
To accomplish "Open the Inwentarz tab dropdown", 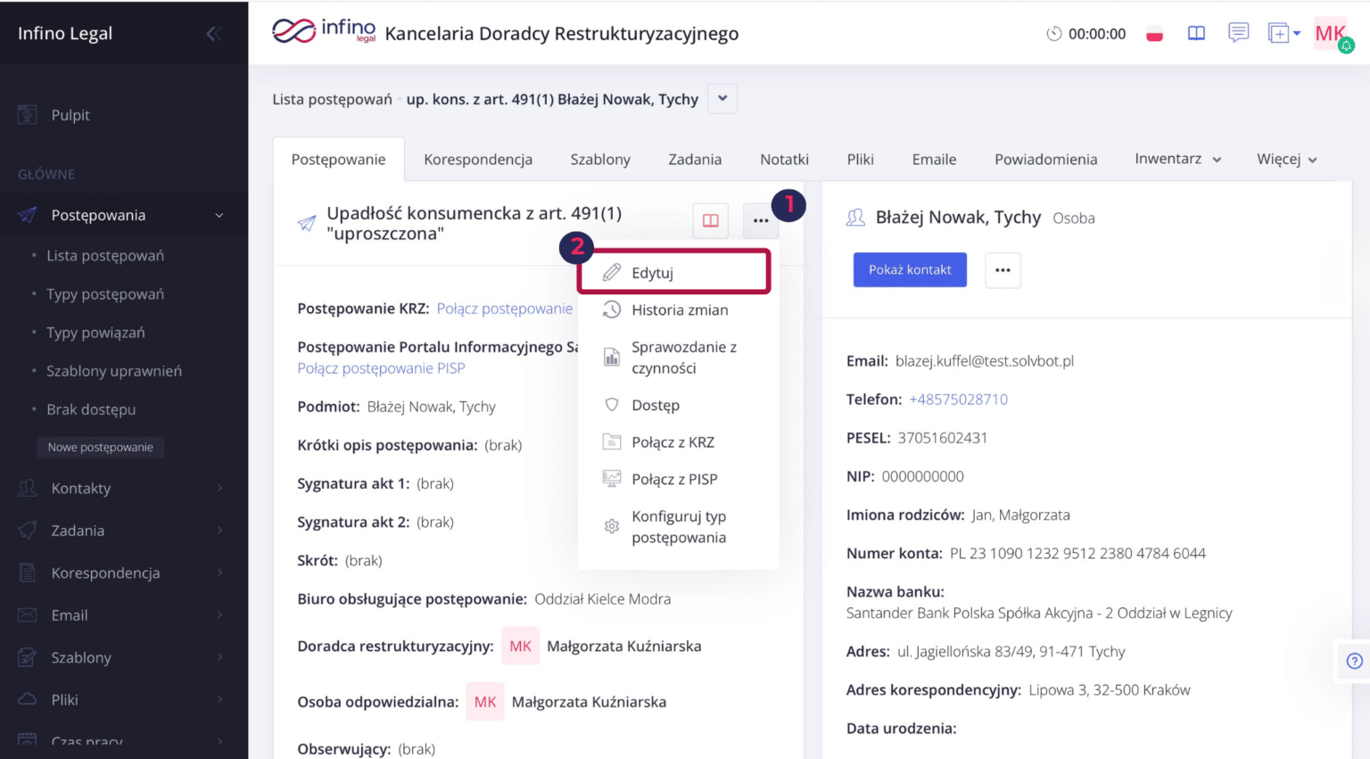I will pos(1177,159).
